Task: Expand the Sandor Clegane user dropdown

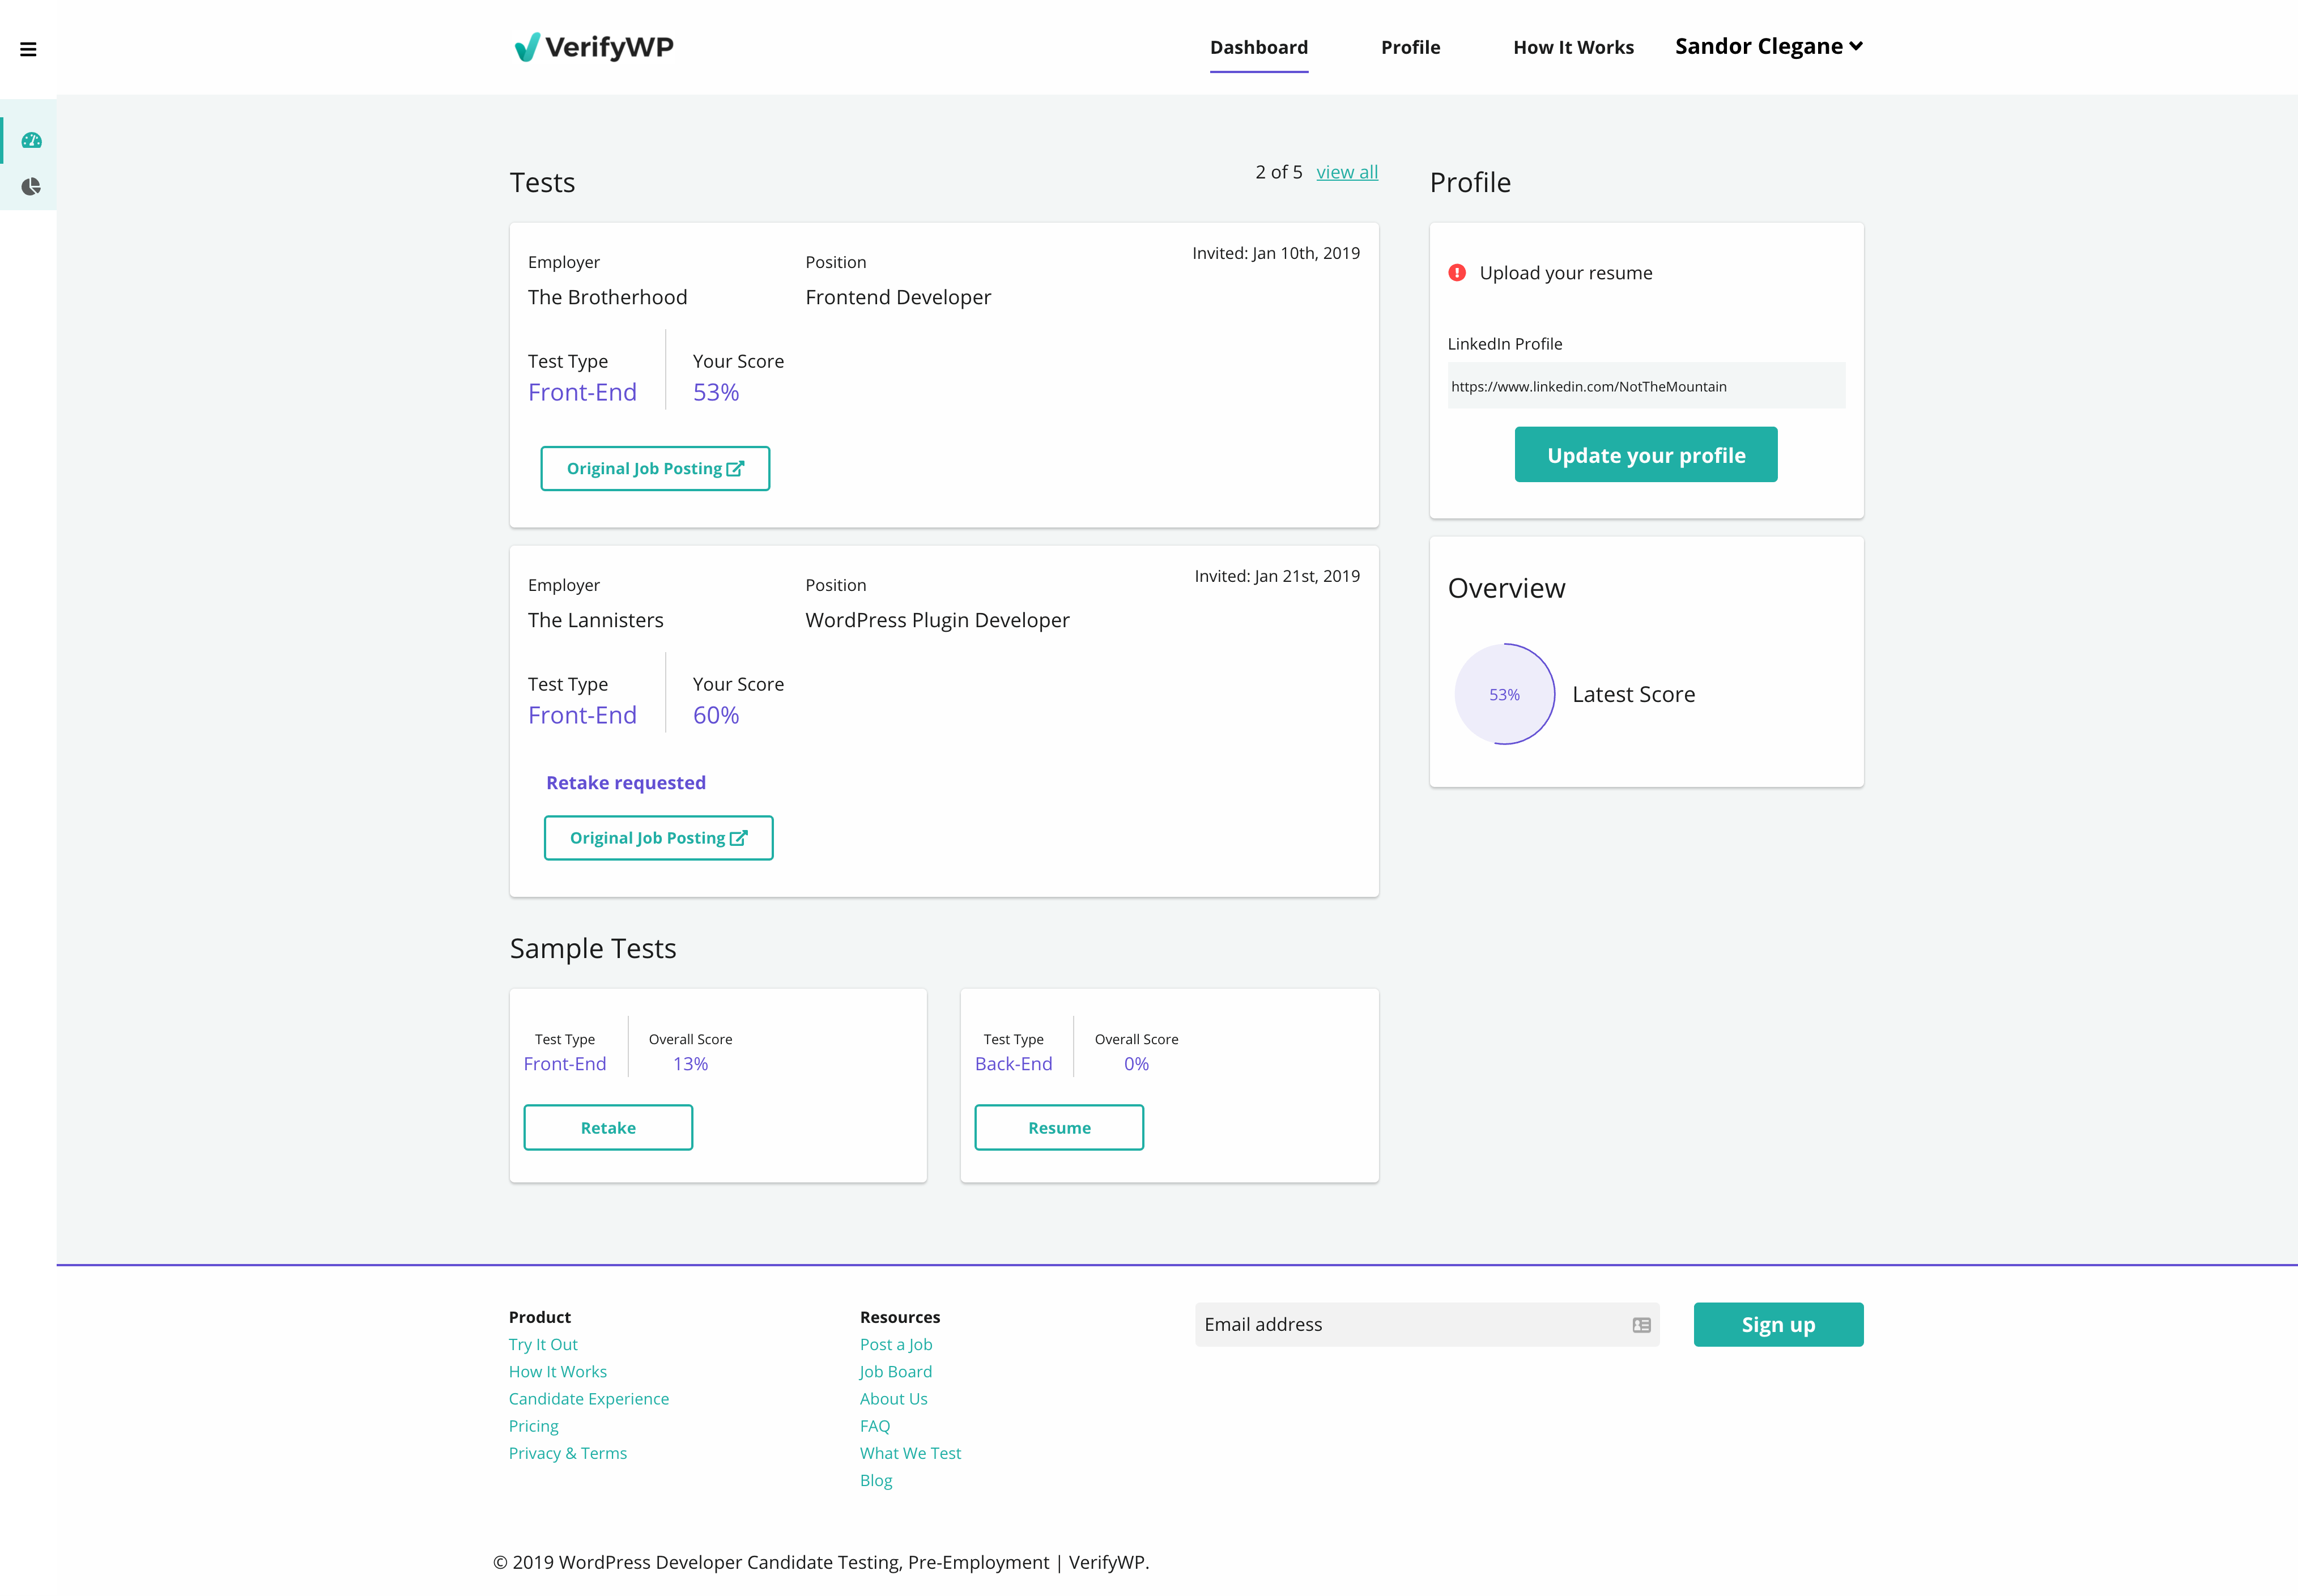Action: point(1768,47)
